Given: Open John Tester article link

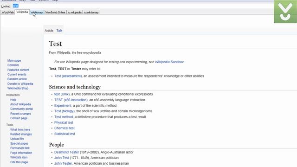Looking at the screenshot, I should (63, 163).
